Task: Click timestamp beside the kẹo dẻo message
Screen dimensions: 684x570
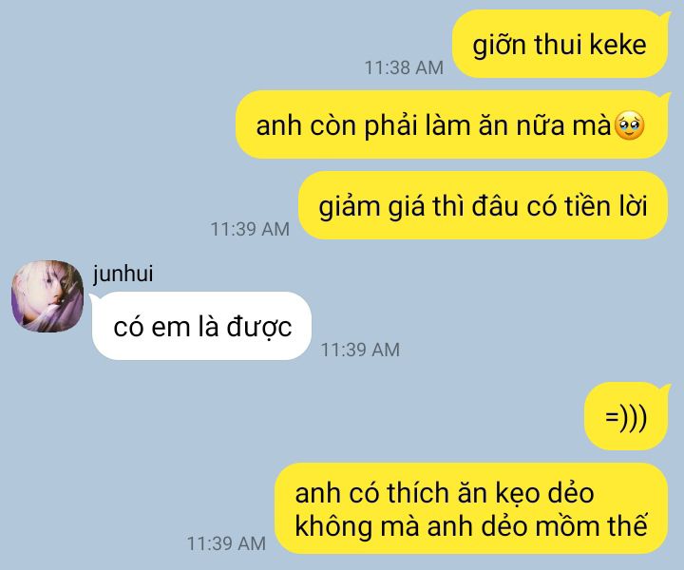Action: 226,543
